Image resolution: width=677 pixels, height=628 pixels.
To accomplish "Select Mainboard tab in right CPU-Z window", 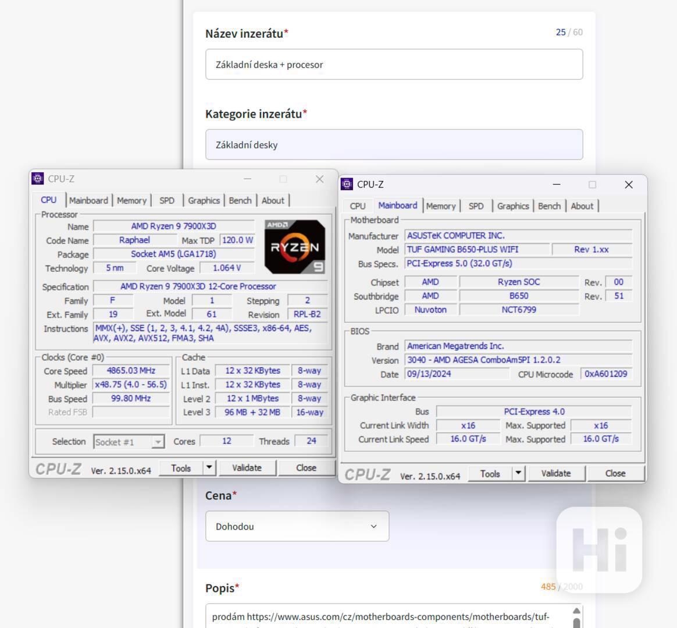I will [x=398, y=205].
